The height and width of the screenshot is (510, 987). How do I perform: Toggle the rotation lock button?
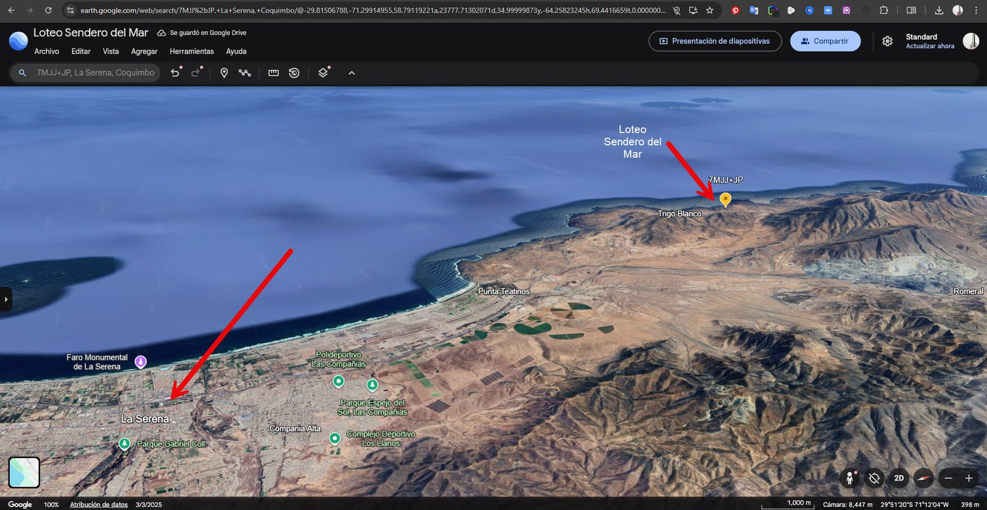click(x=874, y=478)
